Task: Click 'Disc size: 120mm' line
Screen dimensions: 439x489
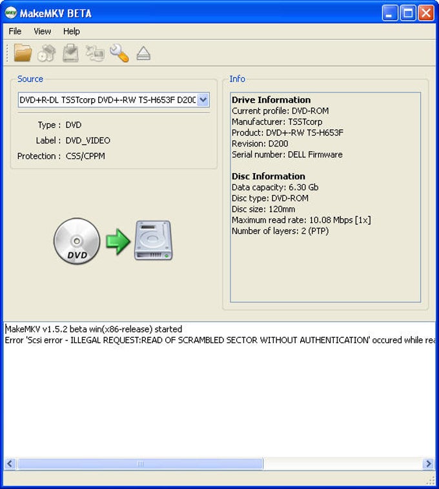Action: 263,209
